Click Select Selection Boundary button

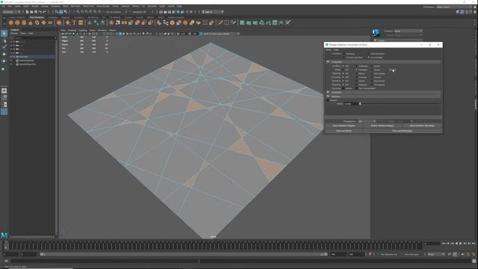[x=422, y=126]
